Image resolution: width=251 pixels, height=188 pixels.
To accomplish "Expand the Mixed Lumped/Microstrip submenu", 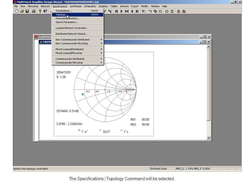I will 78,53.
